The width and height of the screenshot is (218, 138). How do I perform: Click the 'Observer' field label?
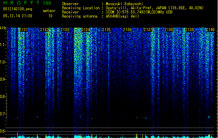pyautogui.click(x=70, y=4)
